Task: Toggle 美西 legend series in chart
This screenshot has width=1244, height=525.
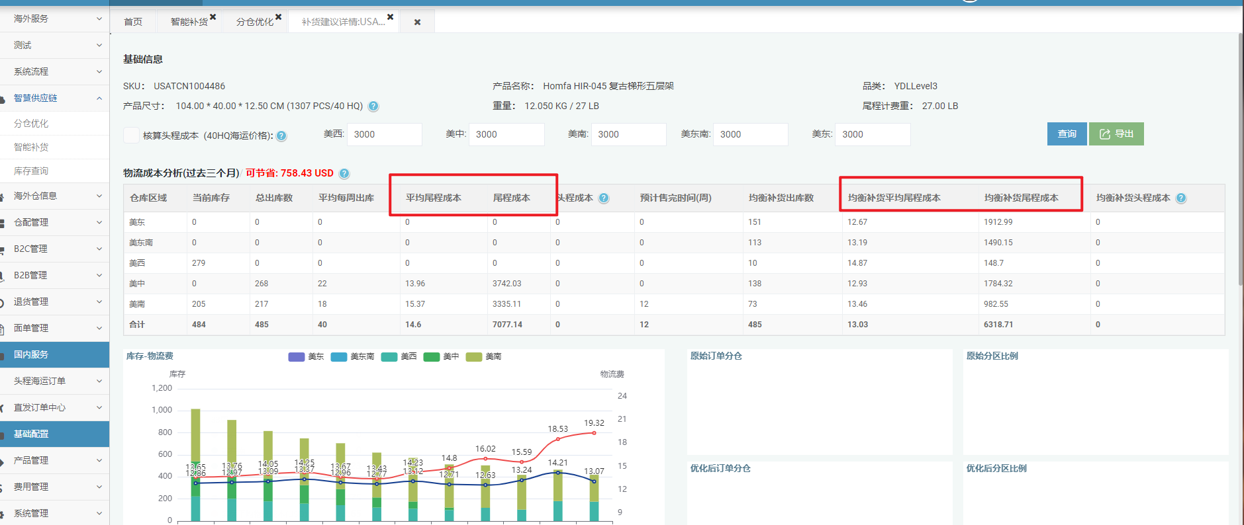Action: pos(399,357)
